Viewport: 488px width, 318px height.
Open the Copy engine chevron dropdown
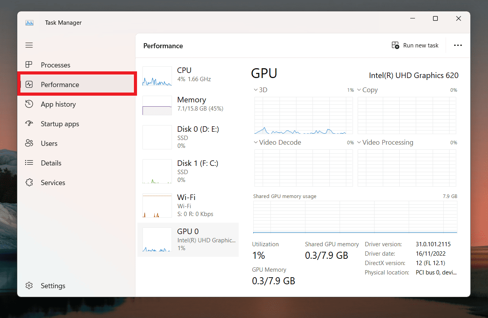(x=359, y=90)
